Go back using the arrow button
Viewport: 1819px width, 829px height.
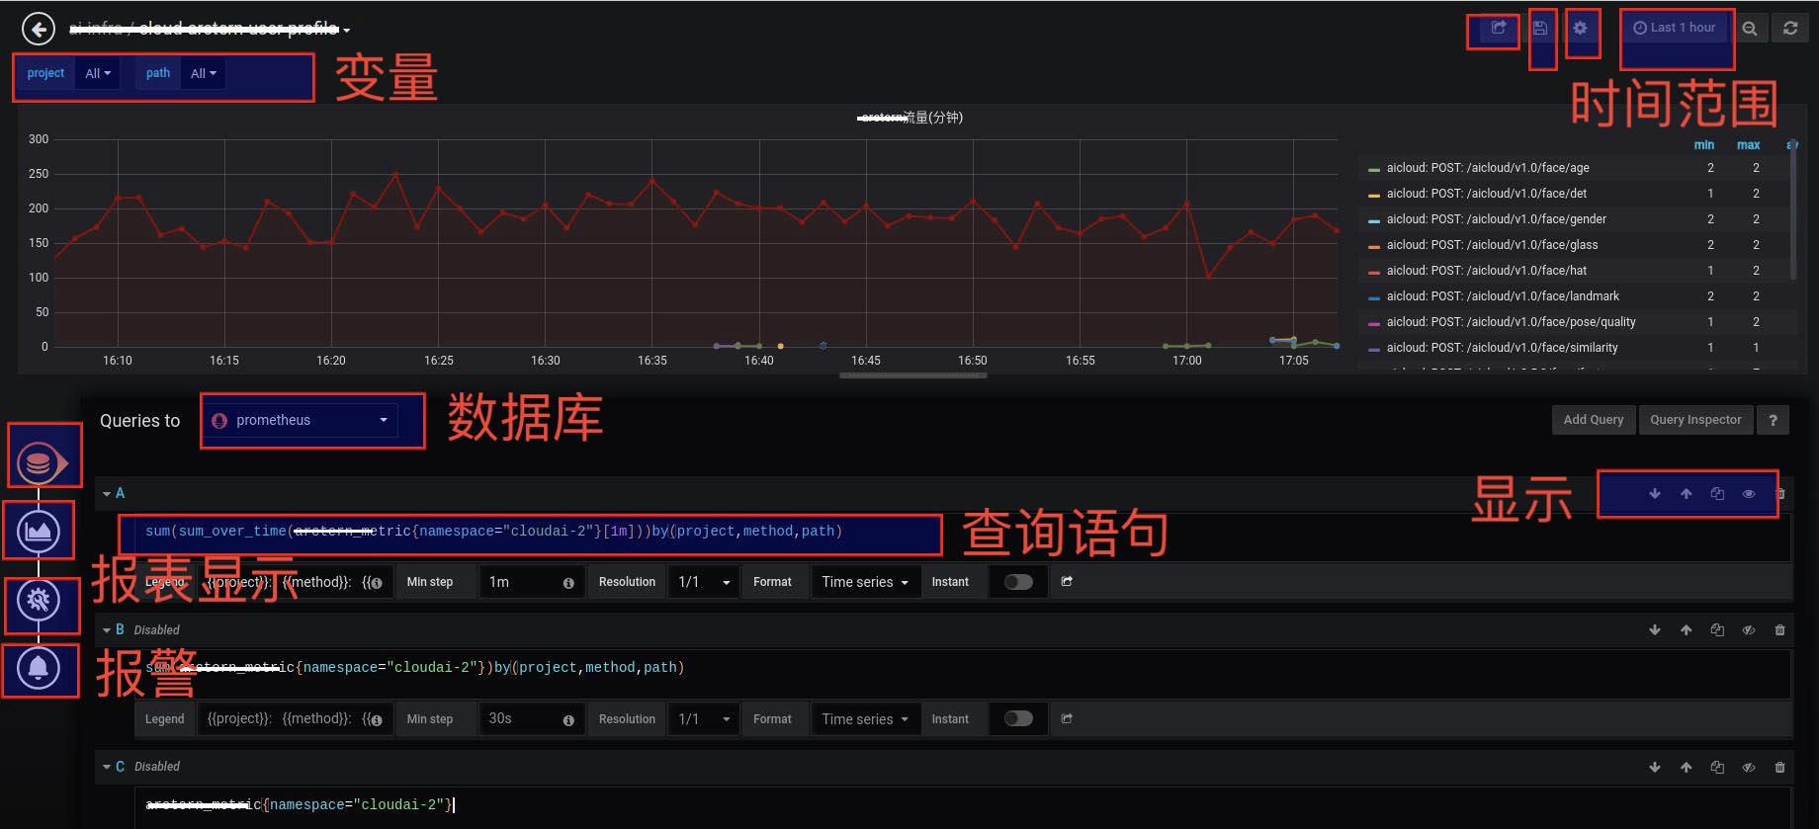(x=39, y=29)
